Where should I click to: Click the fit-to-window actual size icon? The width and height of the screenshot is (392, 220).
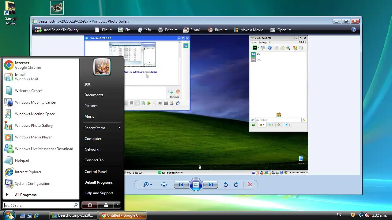point(164,185)
